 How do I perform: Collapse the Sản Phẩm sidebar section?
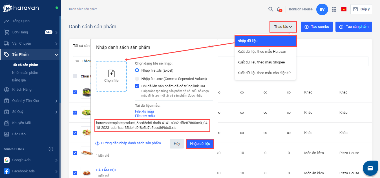click(56, 54)
